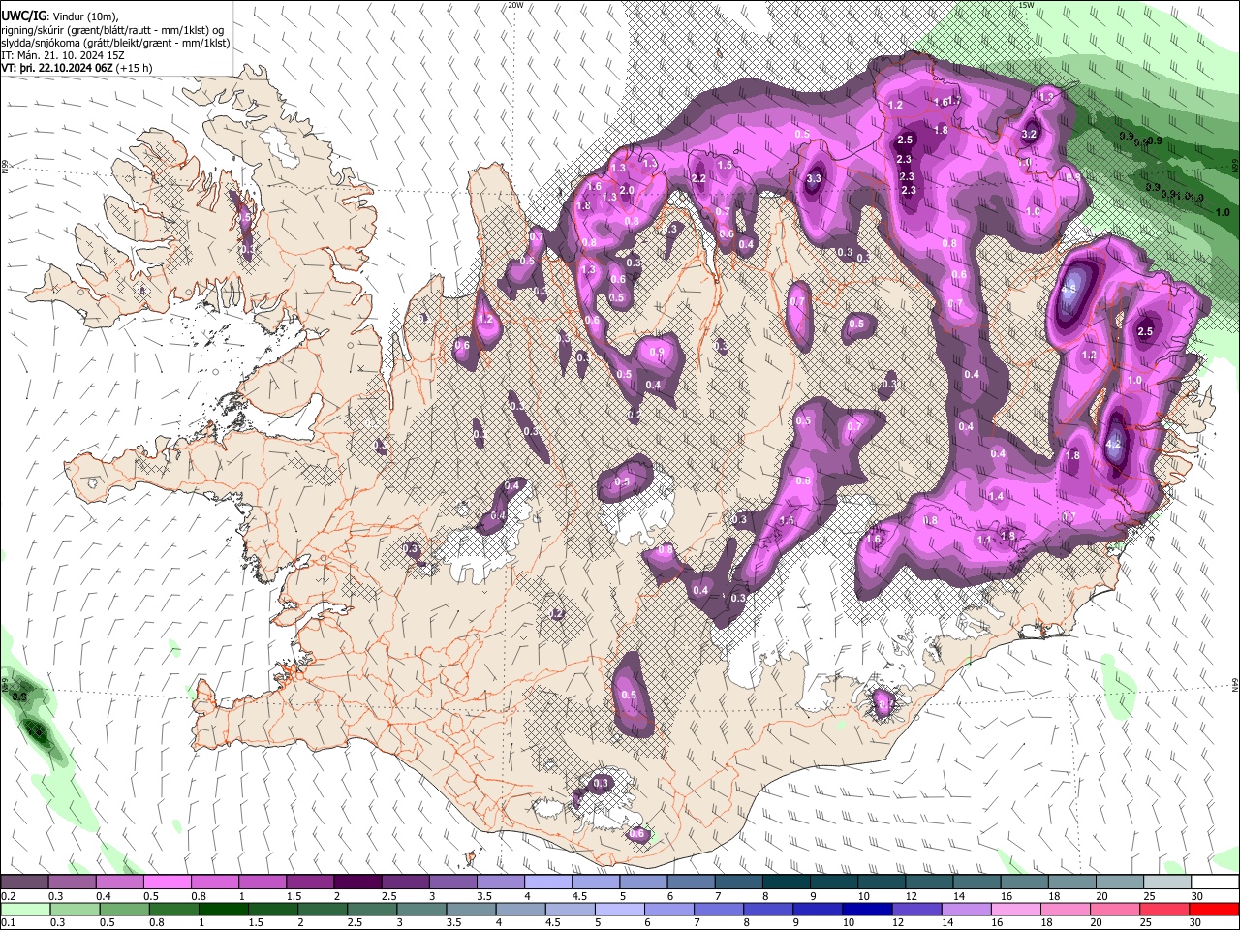Click the '0.1' label under the green legend bar
1240x930 pixels.
(x=8, y=923)
